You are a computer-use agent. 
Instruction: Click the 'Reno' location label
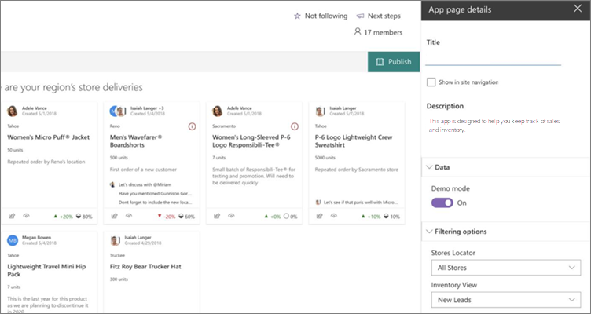tap(115, 126)
